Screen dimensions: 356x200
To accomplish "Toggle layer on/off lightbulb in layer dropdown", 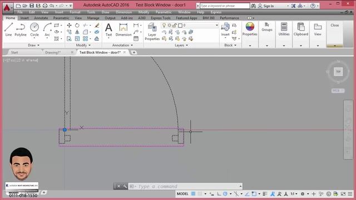I will [164, 25].
